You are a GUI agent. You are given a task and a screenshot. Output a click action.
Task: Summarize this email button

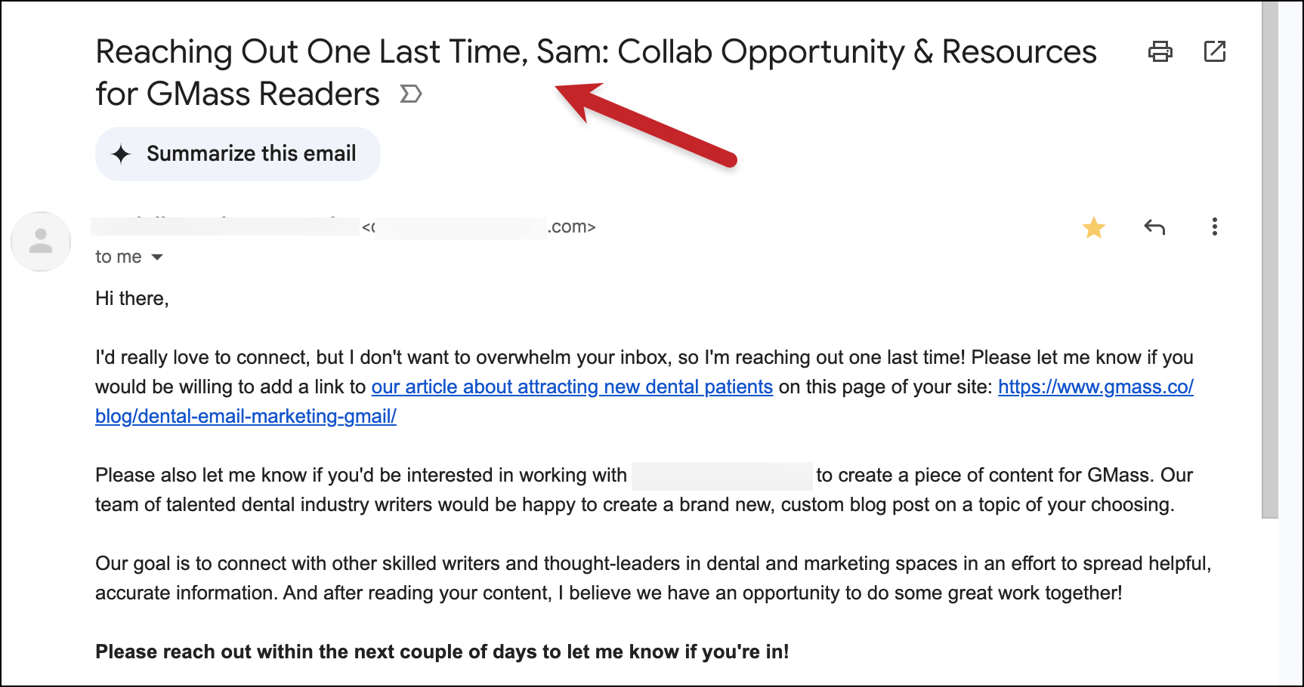[x=237, y=154]
